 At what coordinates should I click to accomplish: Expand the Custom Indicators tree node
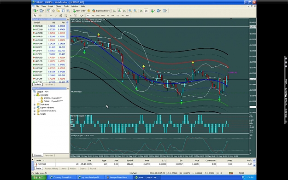tap(35, 111)
